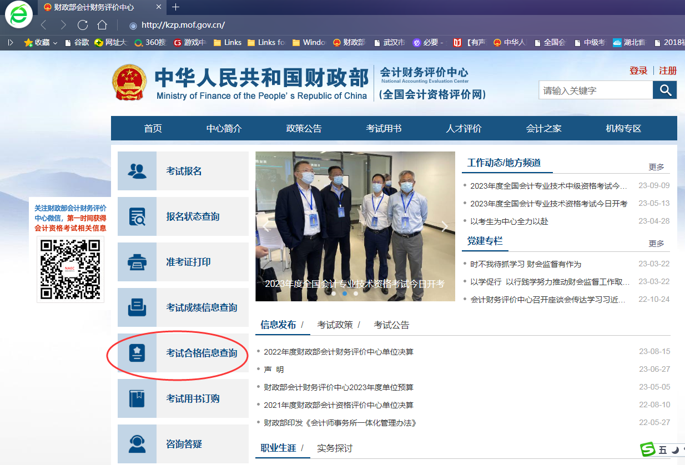Click the search magnifier button
Screen dimensions: 685x465
664,90
